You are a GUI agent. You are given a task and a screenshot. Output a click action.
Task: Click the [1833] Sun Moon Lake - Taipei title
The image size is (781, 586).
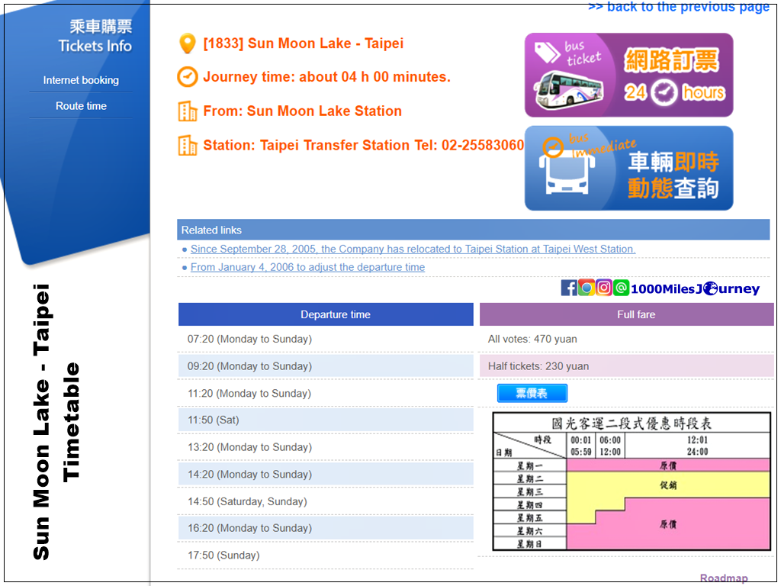coord(304,43)
